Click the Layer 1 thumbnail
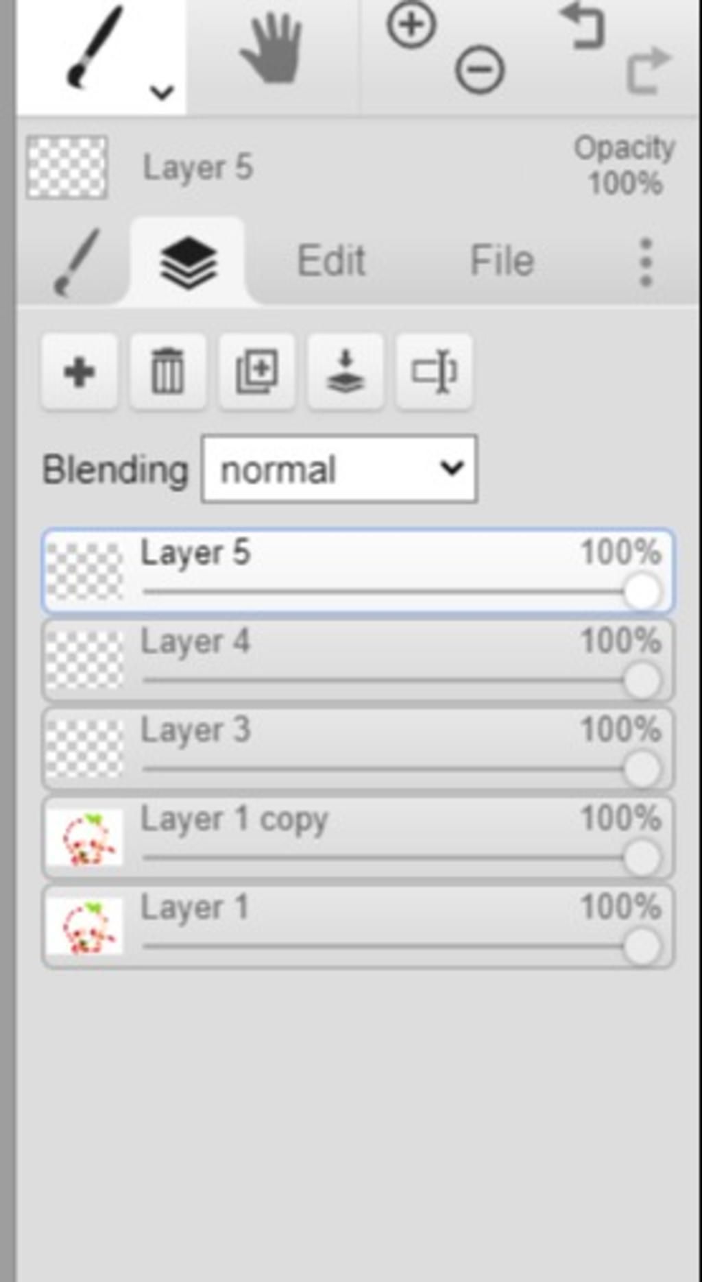Viewport: 702px width, 1282px height. (x=84, y=926)
